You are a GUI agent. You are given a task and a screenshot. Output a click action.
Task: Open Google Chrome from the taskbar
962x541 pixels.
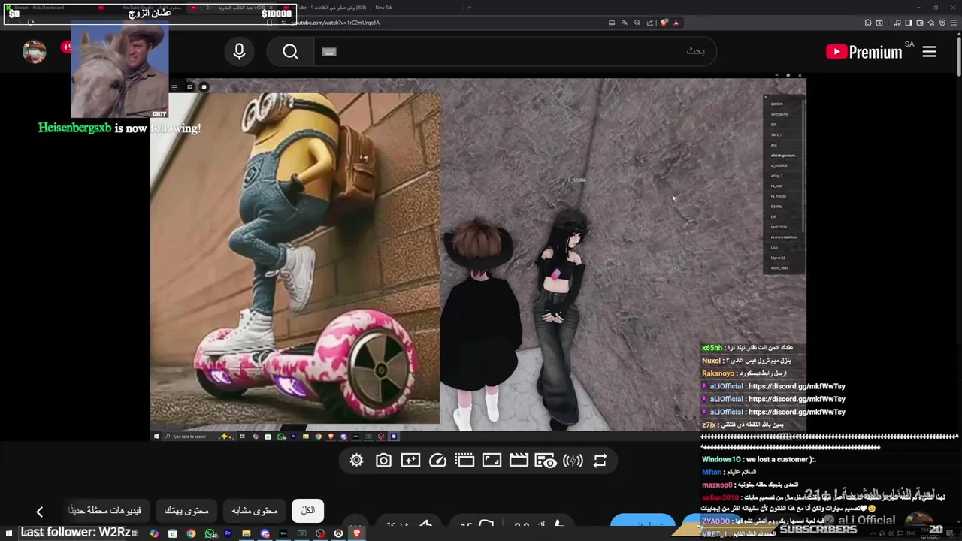point(192,533)
